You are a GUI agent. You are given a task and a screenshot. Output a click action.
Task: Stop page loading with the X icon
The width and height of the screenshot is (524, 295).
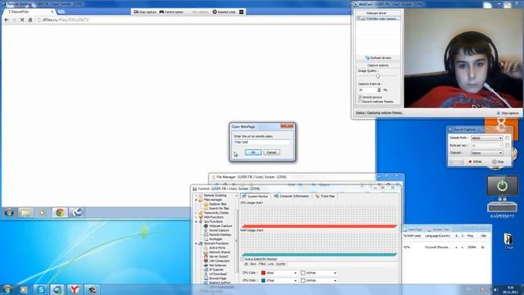[x=22, y=20]
